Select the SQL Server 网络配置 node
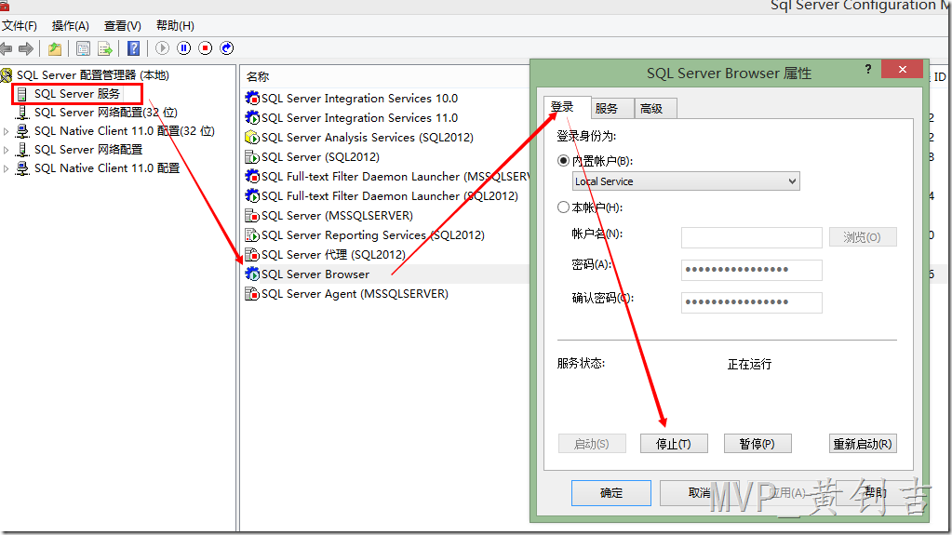Image resolution: width=952 pixels, height=535 pixels. pos(88,150)
